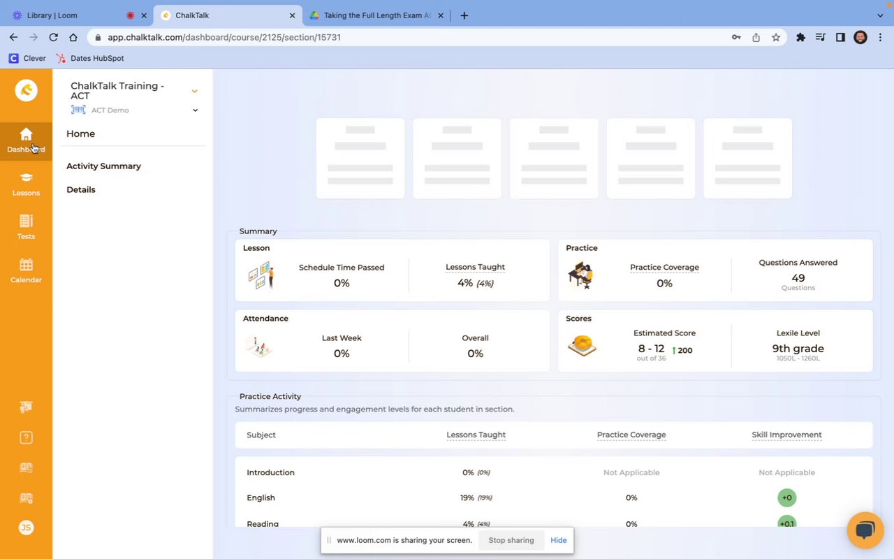
Task: Click the Attendance illustration icon
Action: [259, 346]
